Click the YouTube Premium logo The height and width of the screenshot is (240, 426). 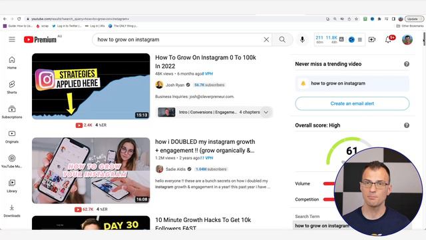coord(40,40)
